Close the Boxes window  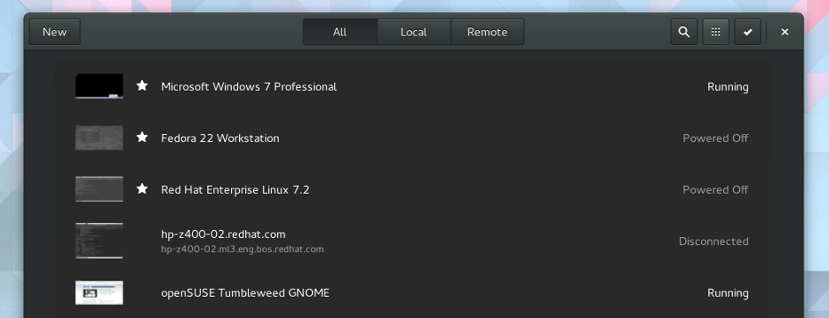[785, 32]
